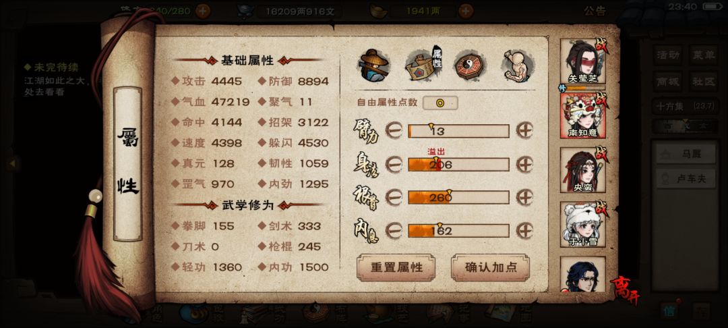Select character portrait 南知意
Viewport: 728px width, 328px height.
(584, 115)
